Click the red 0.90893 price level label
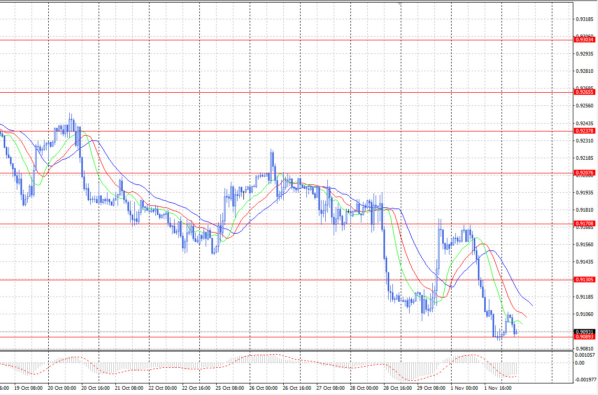Image resolution: width=598 pixels, height=395 pixels. (584, 337)
